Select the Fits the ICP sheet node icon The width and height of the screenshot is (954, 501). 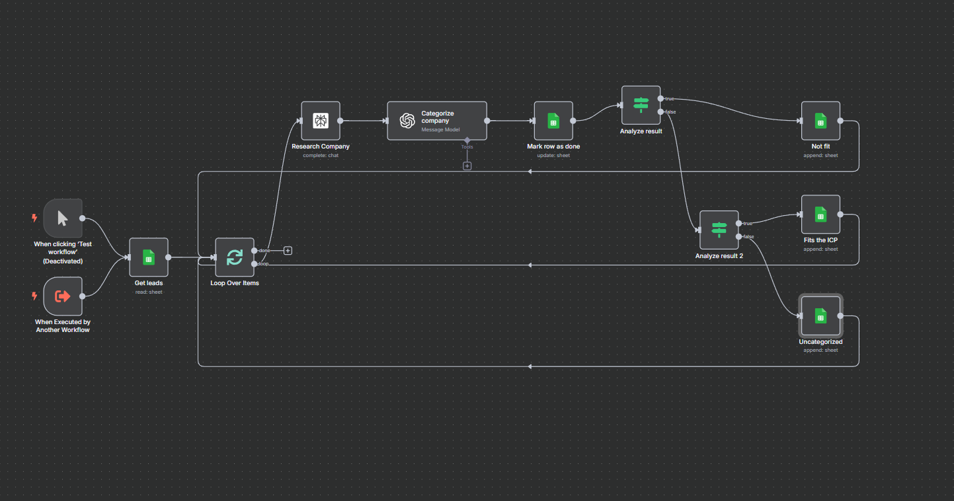click(820, 215)
